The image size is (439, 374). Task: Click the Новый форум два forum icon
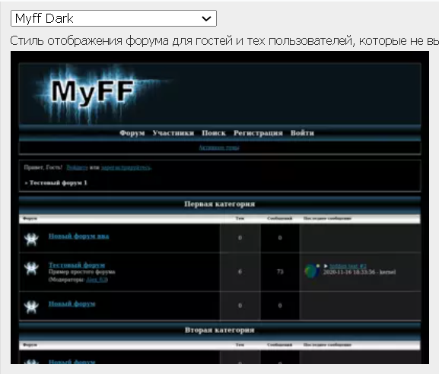[31, 239]
